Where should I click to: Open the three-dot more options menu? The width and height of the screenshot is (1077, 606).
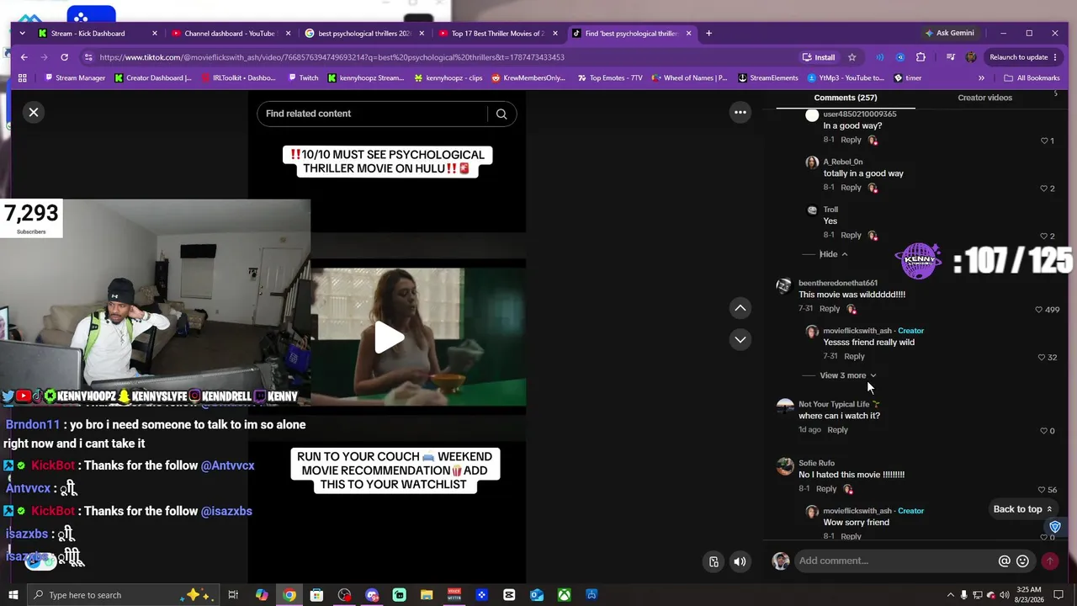tap(740, 112)
